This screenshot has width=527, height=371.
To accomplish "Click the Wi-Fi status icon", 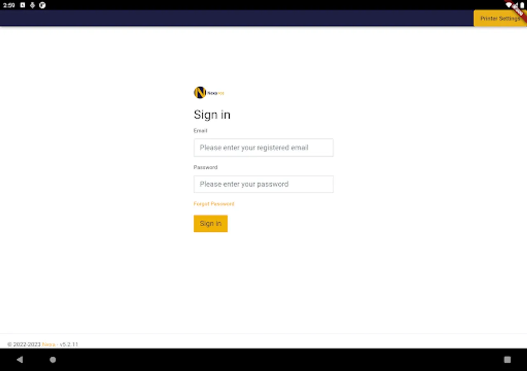I will (x=509, y=5).
